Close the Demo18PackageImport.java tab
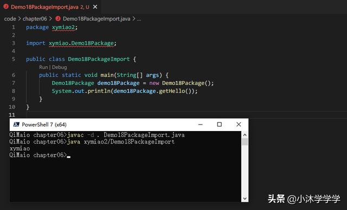Image resolution: width=347 pixels, height=210 pixels. pos(95,7)
